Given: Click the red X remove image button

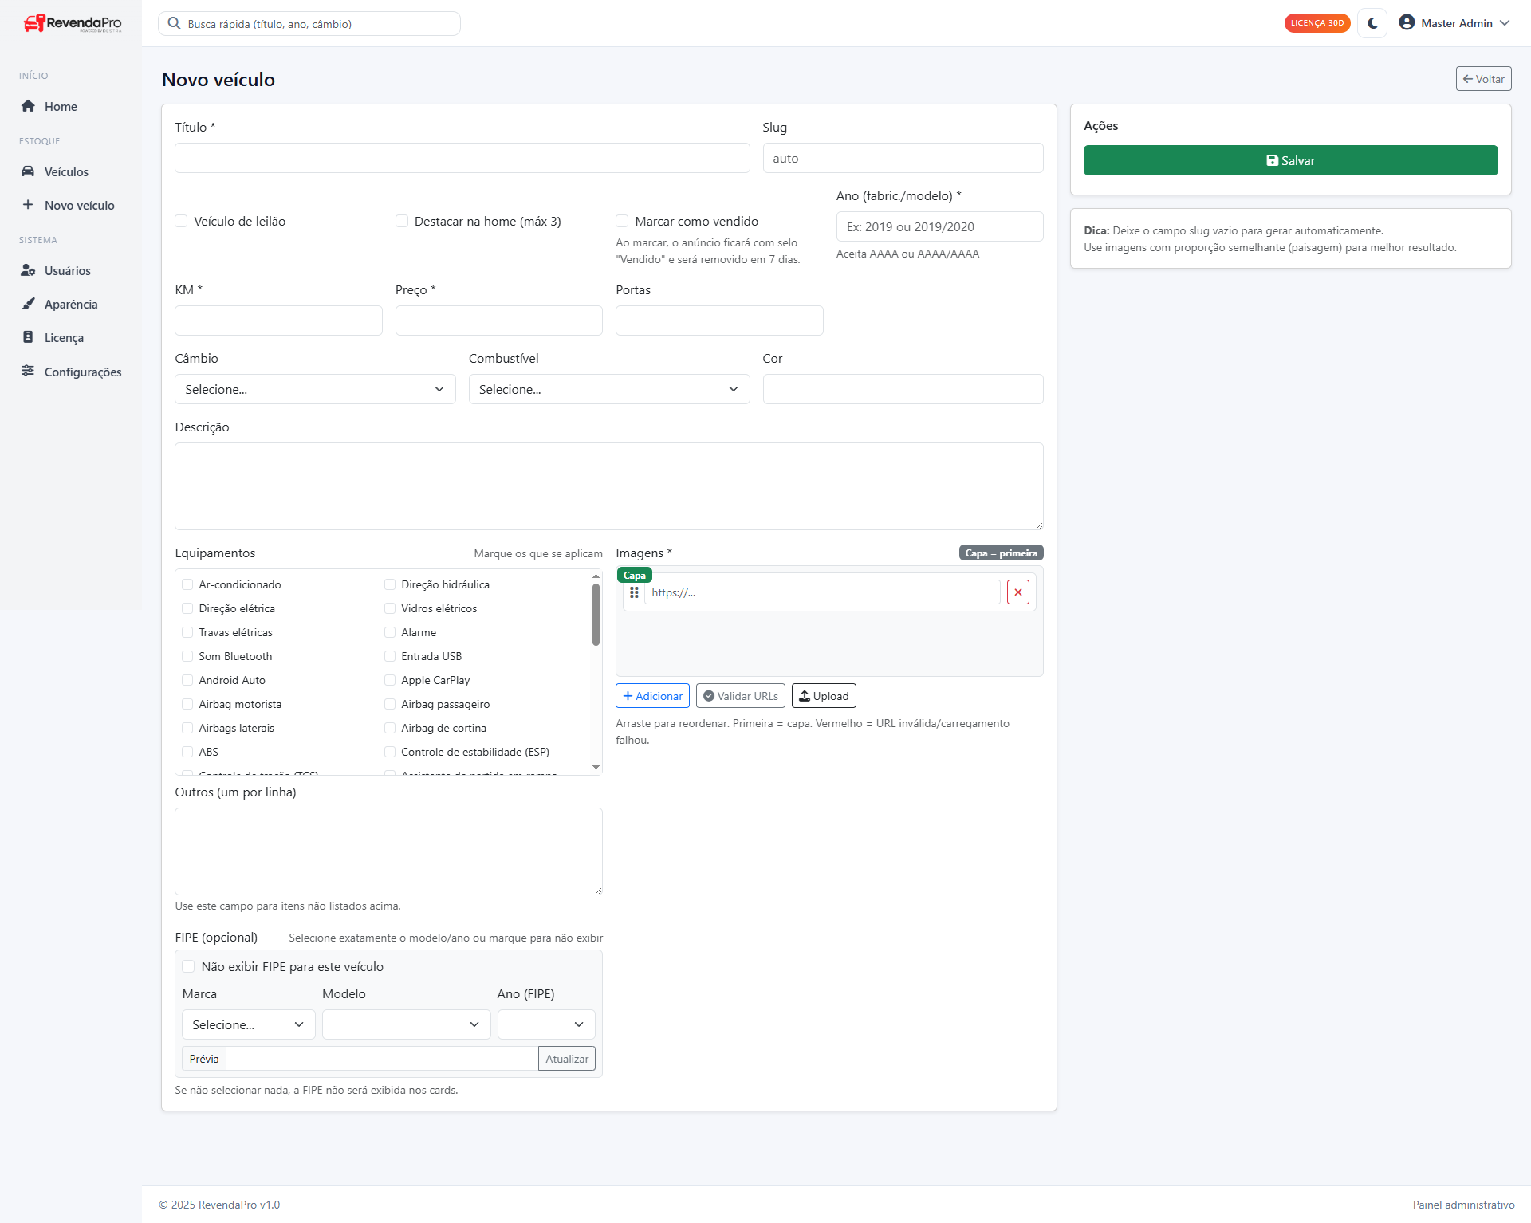Looking at the screenshot, I should click(x=1017, y=592).
